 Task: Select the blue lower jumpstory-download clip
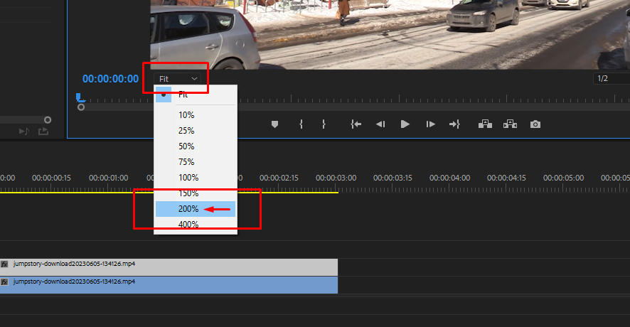169,285
